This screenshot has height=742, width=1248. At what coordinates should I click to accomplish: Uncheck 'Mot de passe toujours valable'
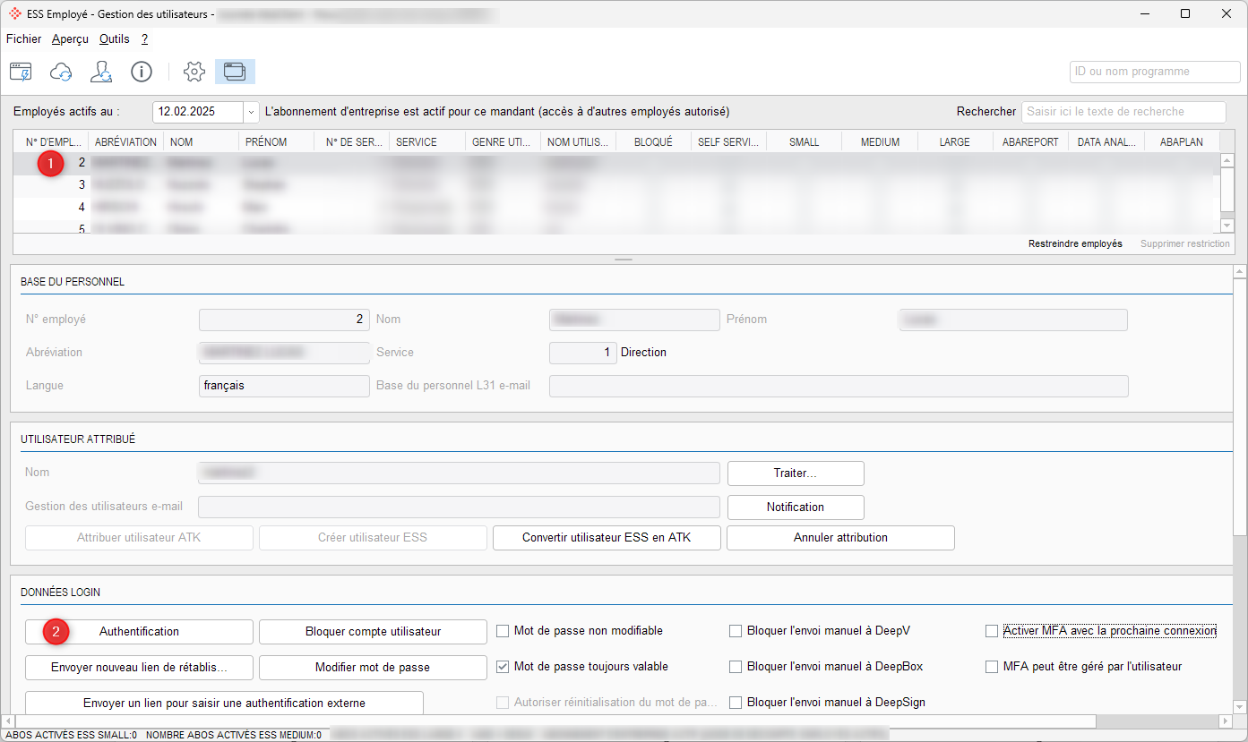[503, 667]
